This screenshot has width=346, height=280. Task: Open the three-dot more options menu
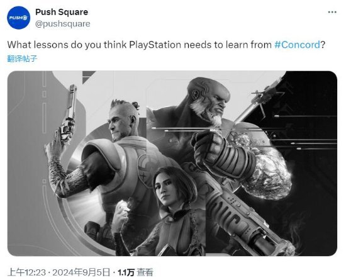coord(332,12)
